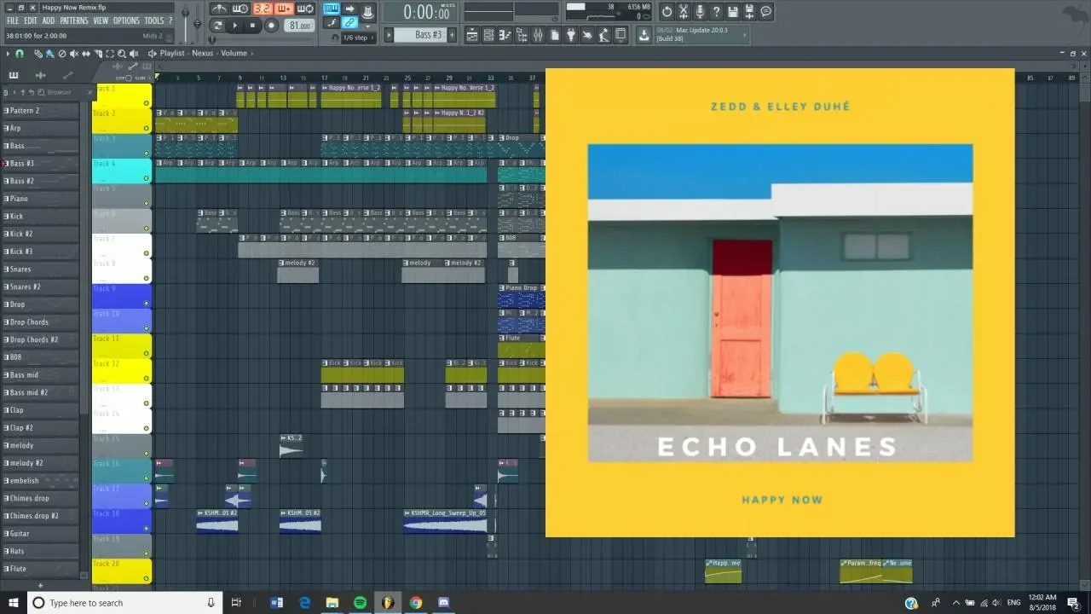
Task: Click the one-click audio recording microphone icon
Action: coord(700,12)
